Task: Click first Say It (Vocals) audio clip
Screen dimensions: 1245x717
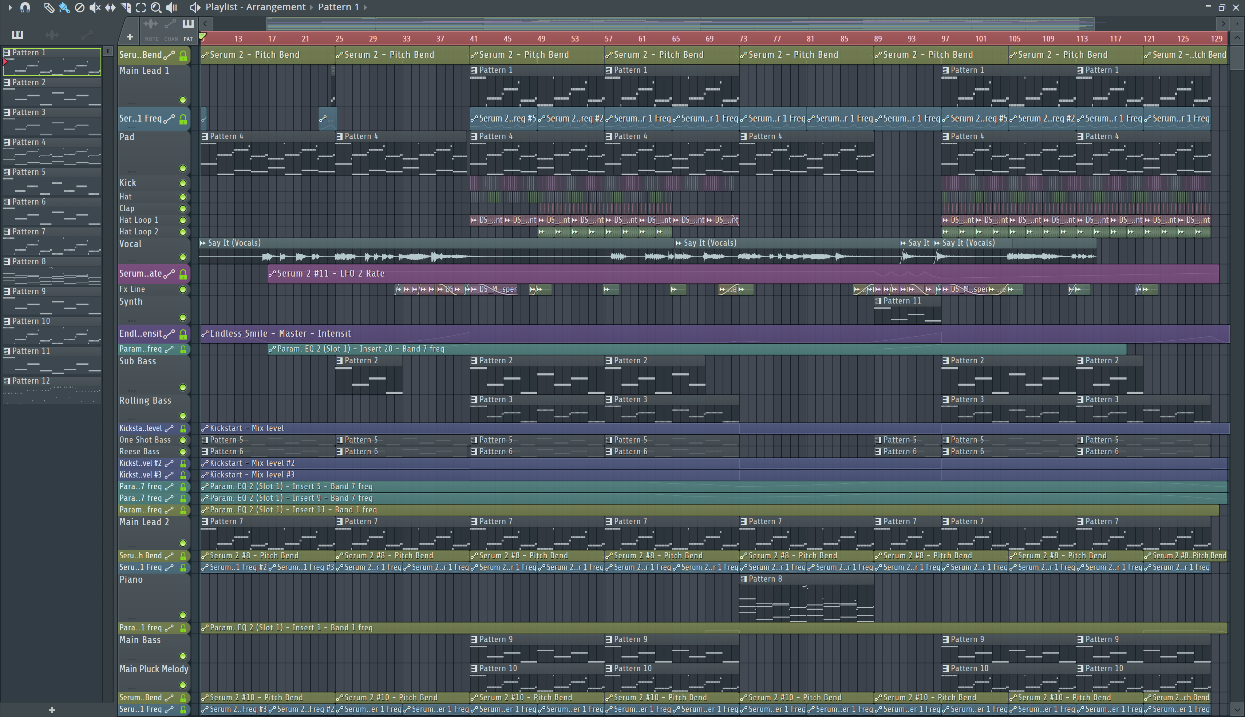Action: coord(436,251)
